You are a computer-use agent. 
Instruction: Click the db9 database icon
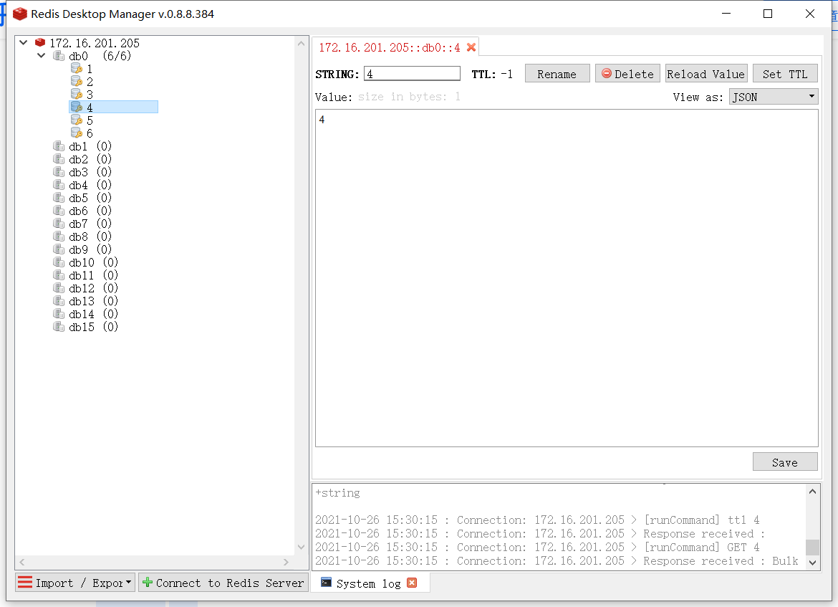tap(59, 249)
